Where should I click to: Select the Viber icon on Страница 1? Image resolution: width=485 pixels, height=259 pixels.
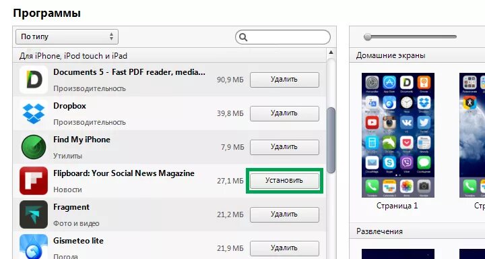coord(406,163)
